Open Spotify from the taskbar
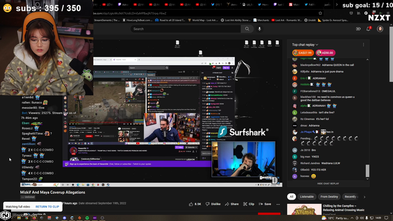393x221 pixels. 87,218
